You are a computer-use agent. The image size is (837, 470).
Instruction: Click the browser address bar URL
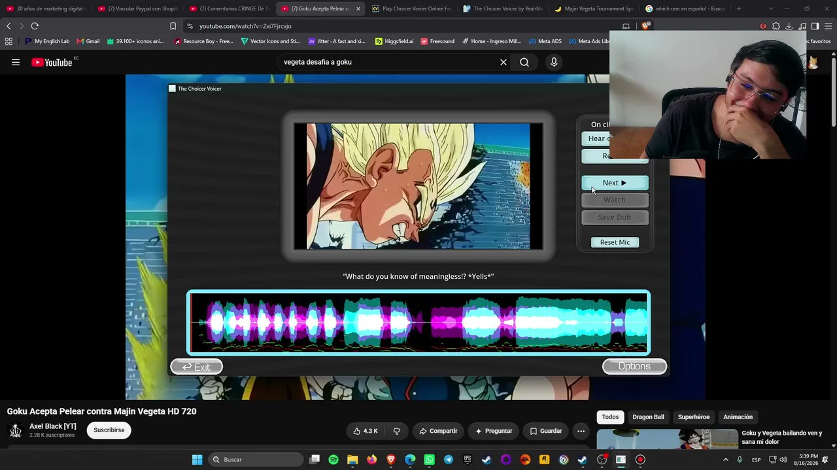tap(245, 26)
